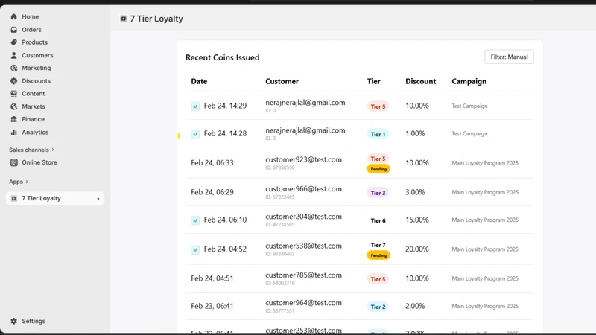
Task: Click the manual M badge on Feb 24, 04:52 row
Action: pyautogui.click(x=195, y=249)
